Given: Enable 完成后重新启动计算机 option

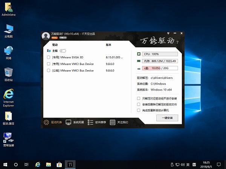Looking at the screenshot, I should [139, 110].
